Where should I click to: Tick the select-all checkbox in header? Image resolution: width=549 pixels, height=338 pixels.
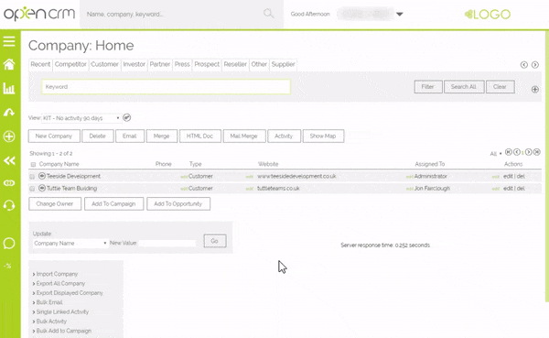click(33, 165)
